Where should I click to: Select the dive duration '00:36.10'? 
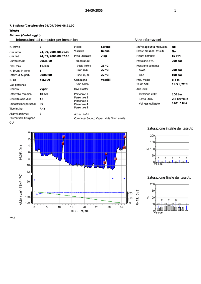(x=46, y=61)
